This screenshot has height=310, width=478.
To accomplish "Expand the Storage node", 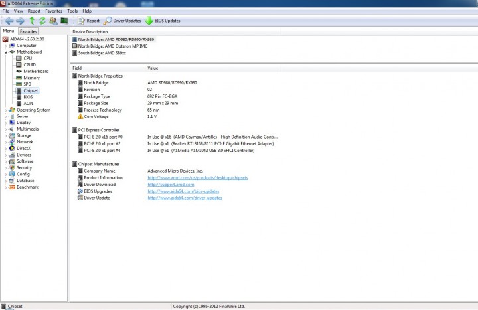I will coord(5,135).
